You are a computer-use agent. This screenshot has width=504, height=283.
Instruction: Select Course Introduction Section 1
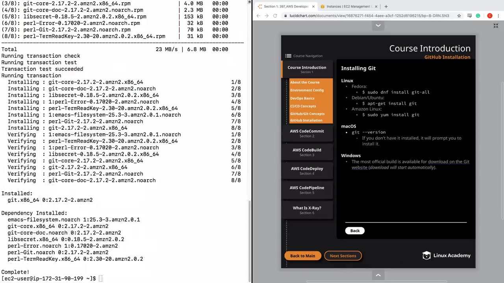point(307,69)
